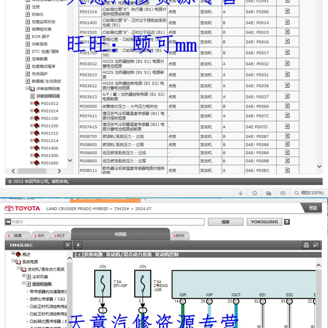328x328 pixels.
Task: Open DTC 检查/清除 in the tree
Action: point(45,51)
